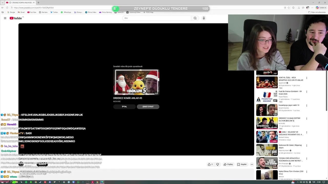Open Fuat ile Fransa Gündemi thumbnail
Screen dimensions: 328x184
point(267,96)
